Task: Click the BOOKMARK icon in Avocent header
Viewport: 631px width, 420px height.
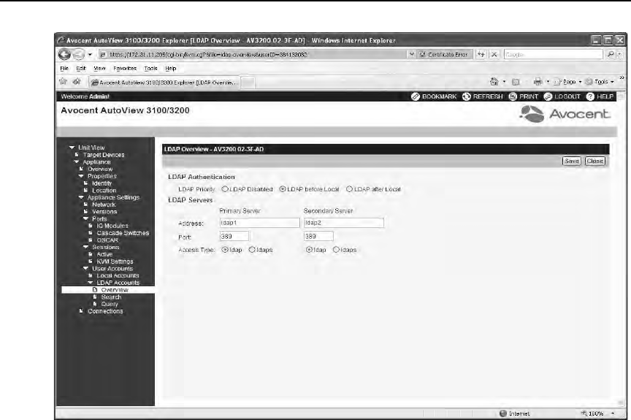Action: click(416, 96)
